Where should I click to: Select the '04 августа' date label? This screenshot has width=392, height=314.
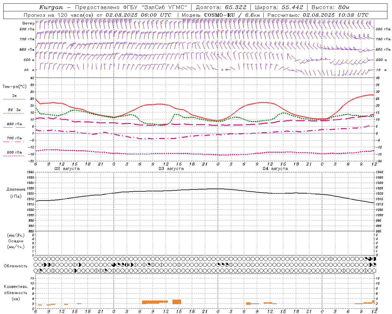click(275, 169)
